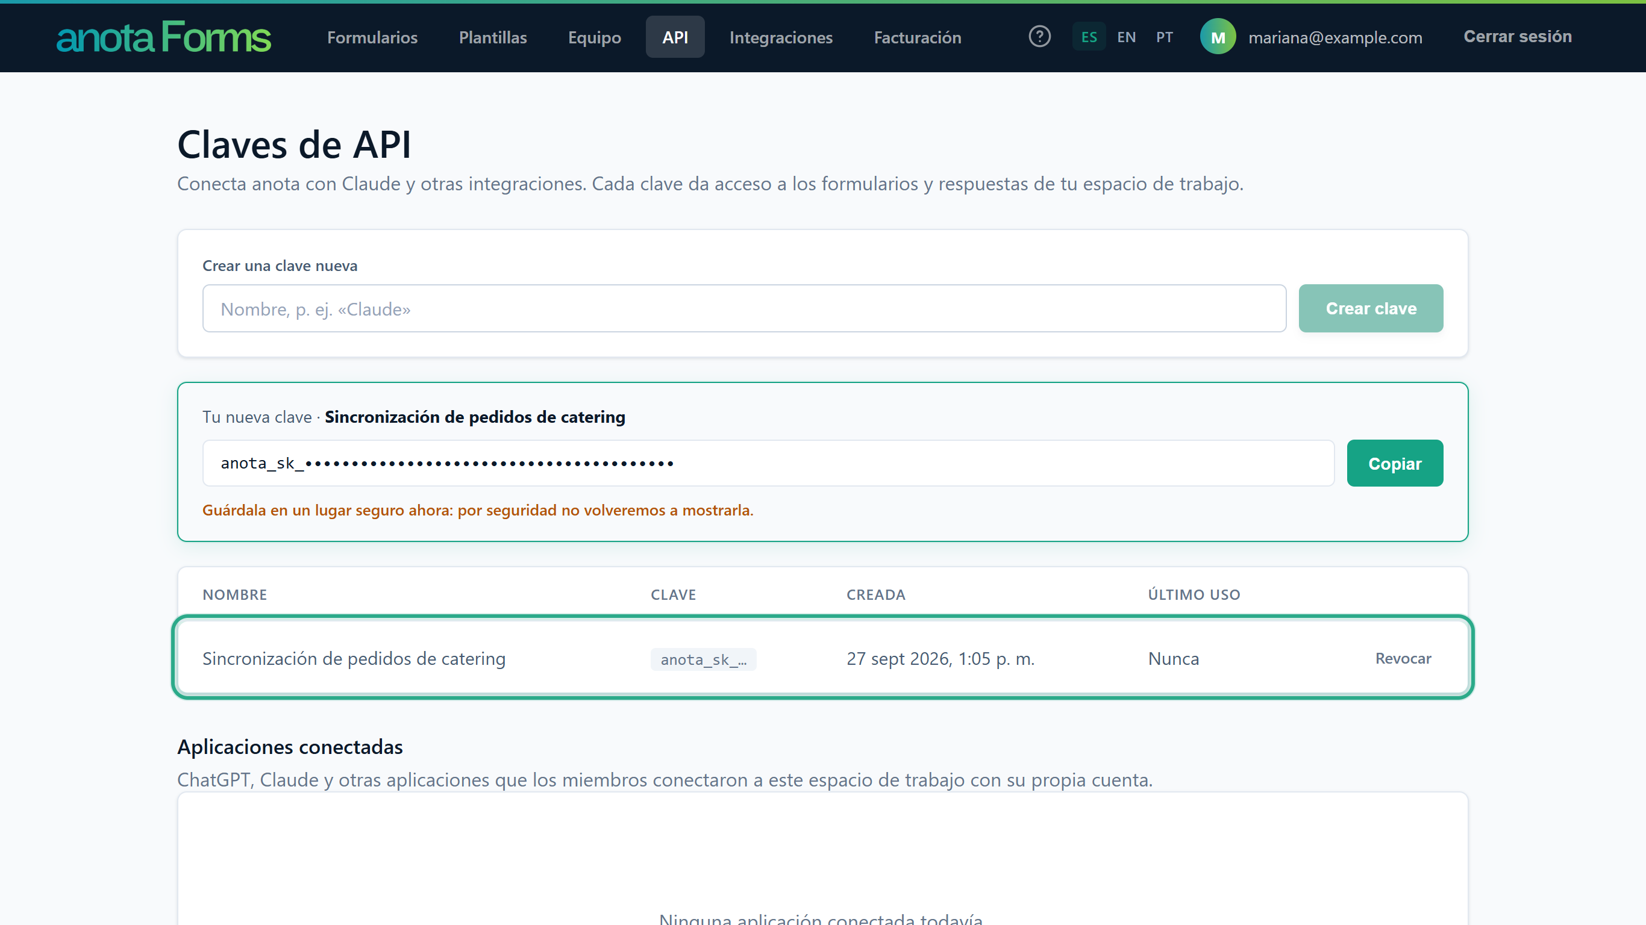Click the CLAVE column header
1646x925 pixels.
point(673,594)
